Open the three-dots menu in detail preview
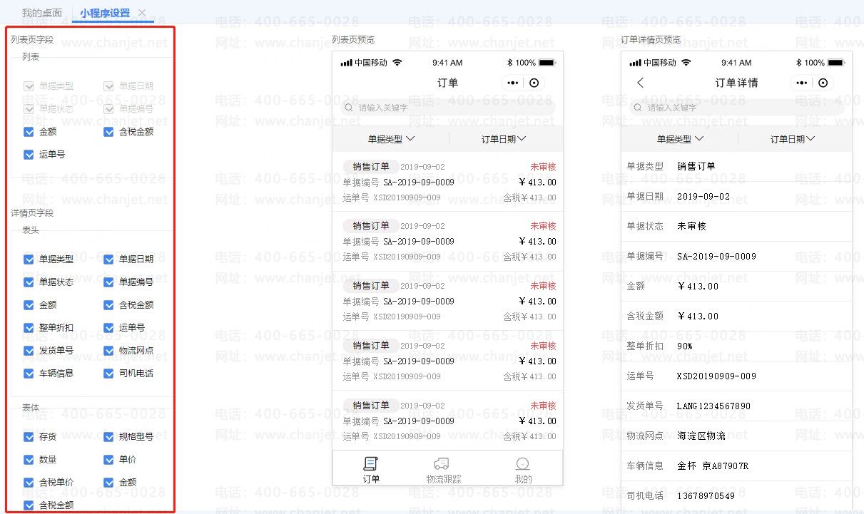864x514 pixels. coord(801,83)
